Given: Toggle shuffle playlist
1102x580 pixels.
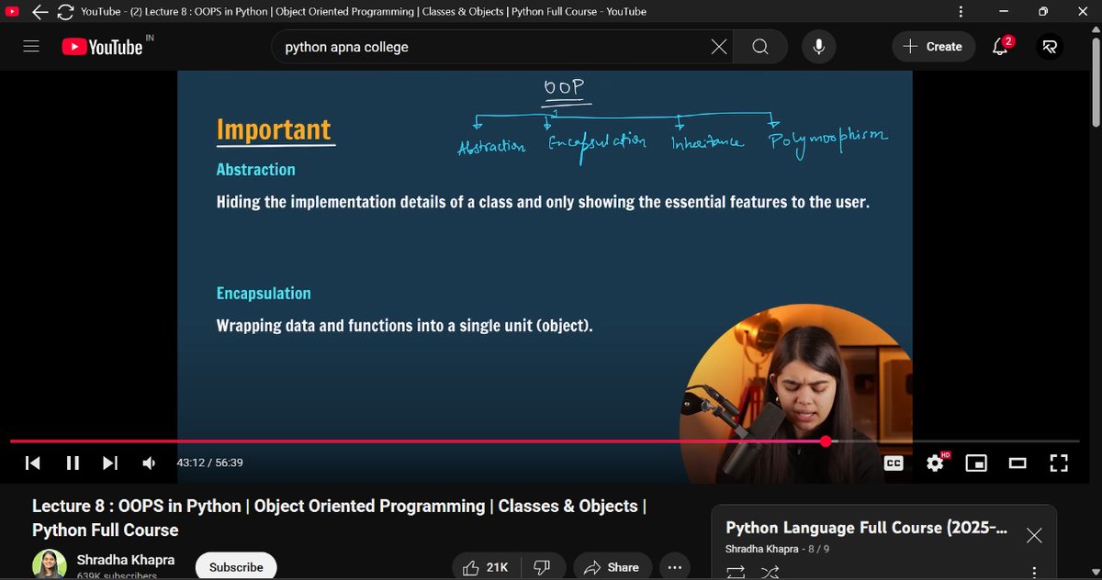Looking at the screenshot, I should point(770,573).
